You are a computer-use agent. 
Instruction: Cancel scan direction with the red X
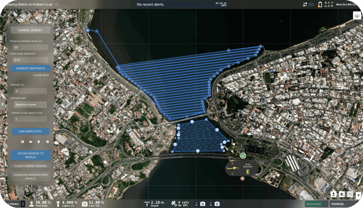pos(242,178)
